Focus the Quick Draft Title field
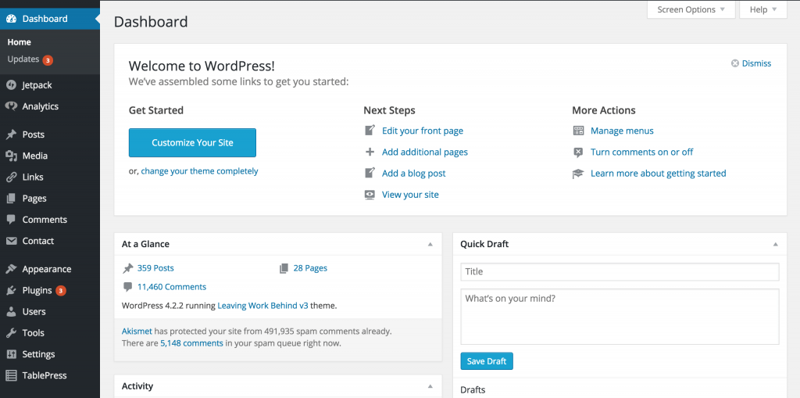Screen dimensions: 800x398 pyautogui.click(x=620, y=272)
